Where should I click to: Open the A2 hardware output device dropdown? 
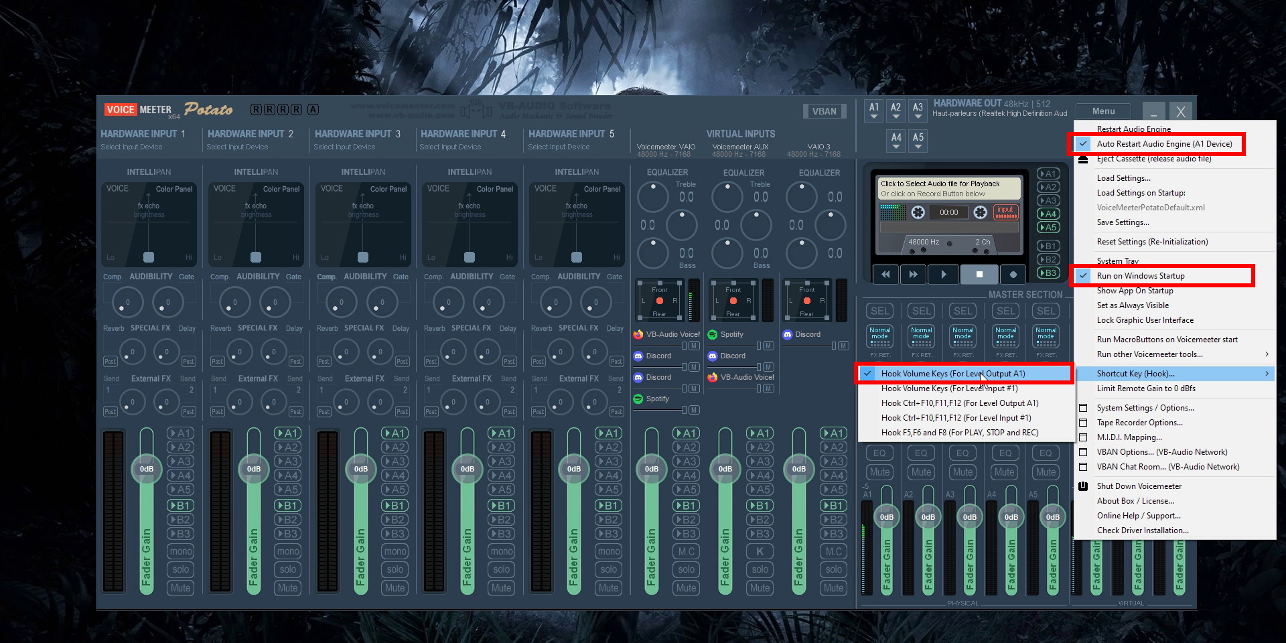pos(896,111)
